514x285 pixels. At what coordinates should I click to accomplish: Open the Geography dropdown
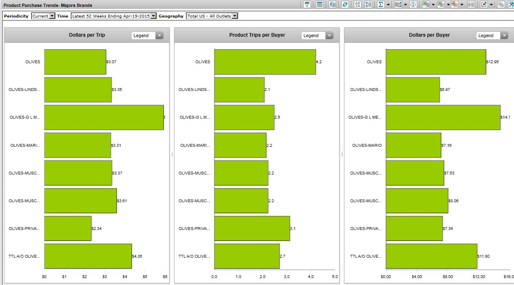coord(235,16)
